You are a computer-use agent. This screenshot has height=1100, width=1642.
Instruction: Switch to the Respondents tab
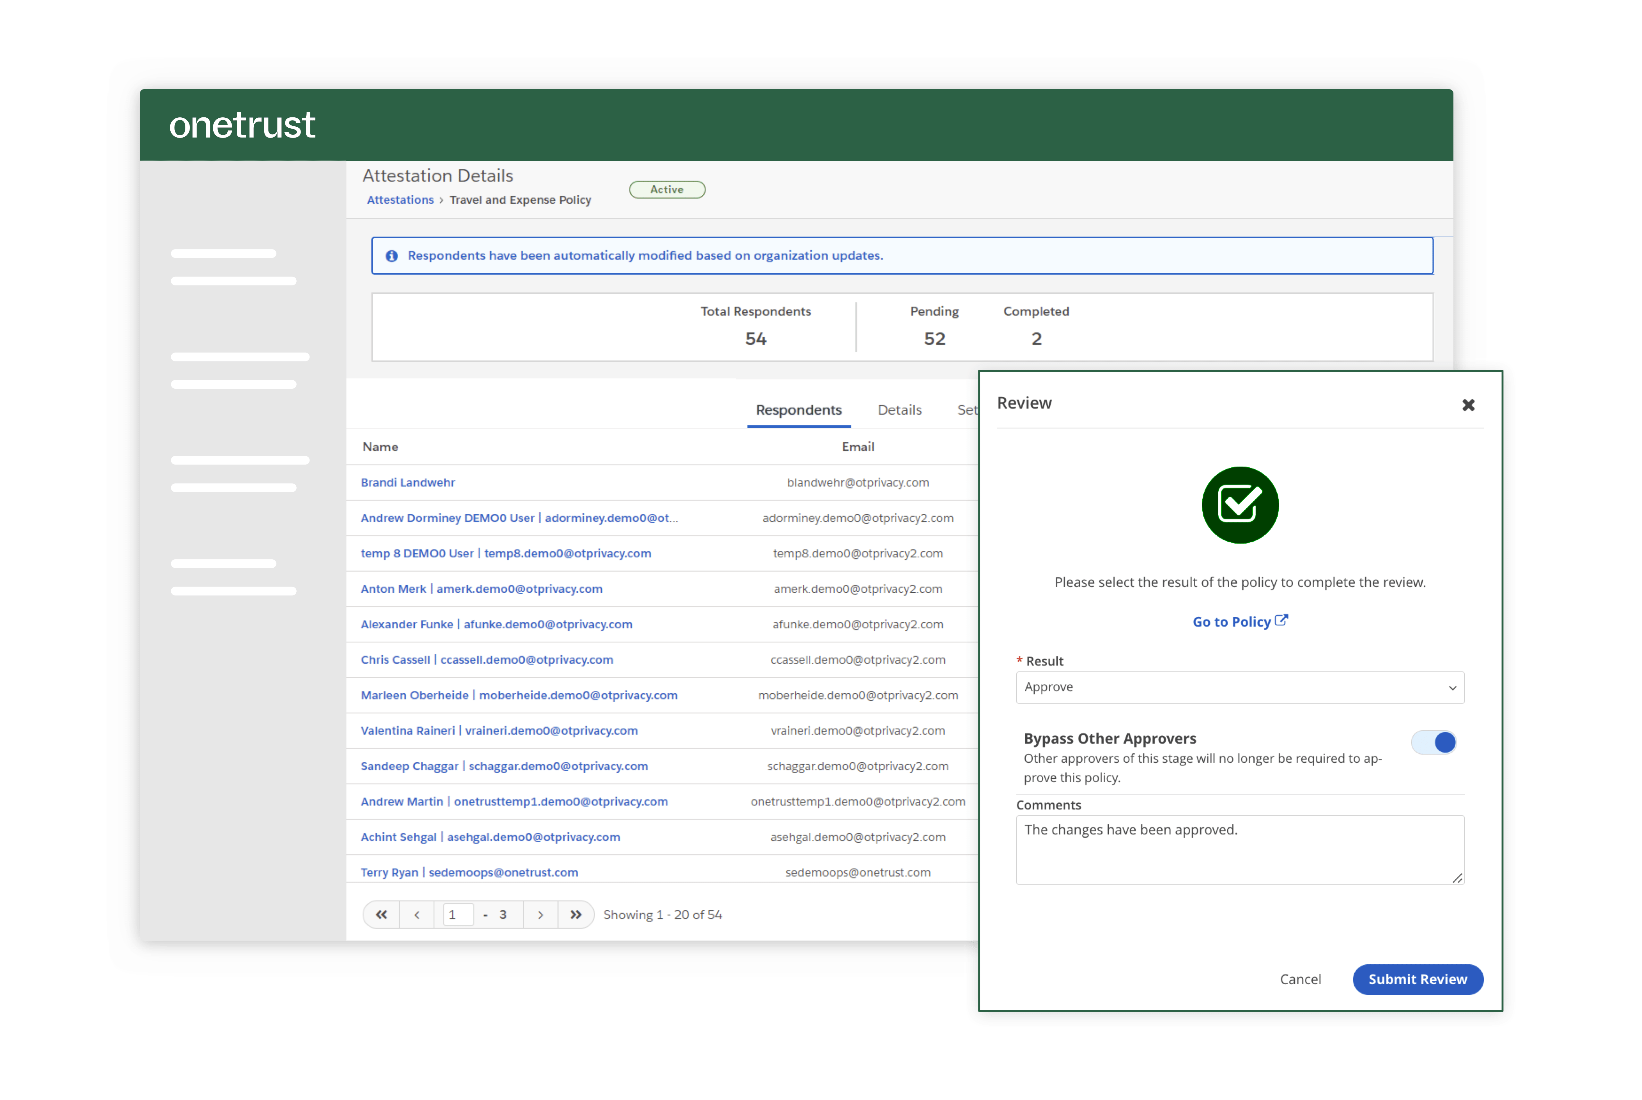[x=798, y=410]
